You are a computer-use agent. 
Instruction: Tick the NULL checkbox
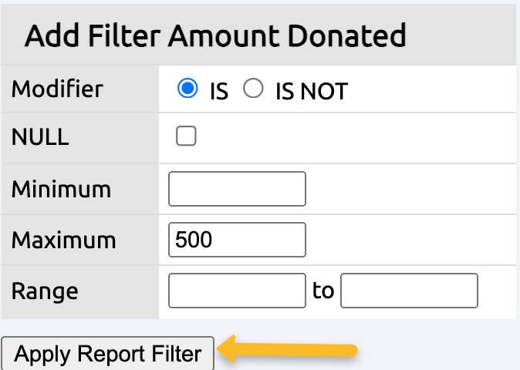point(186,137)
